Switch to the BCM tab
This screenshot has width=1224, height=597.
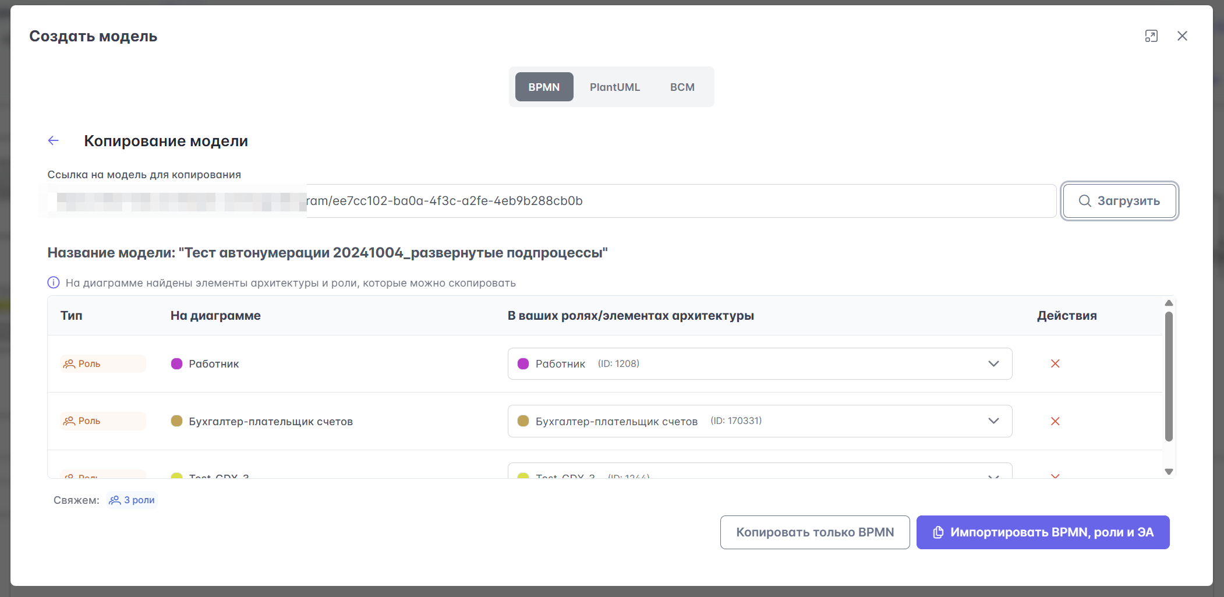(682, 87)
